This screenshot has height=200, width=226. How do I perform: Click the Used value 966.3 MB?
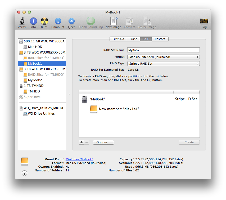tap(157, 167)
